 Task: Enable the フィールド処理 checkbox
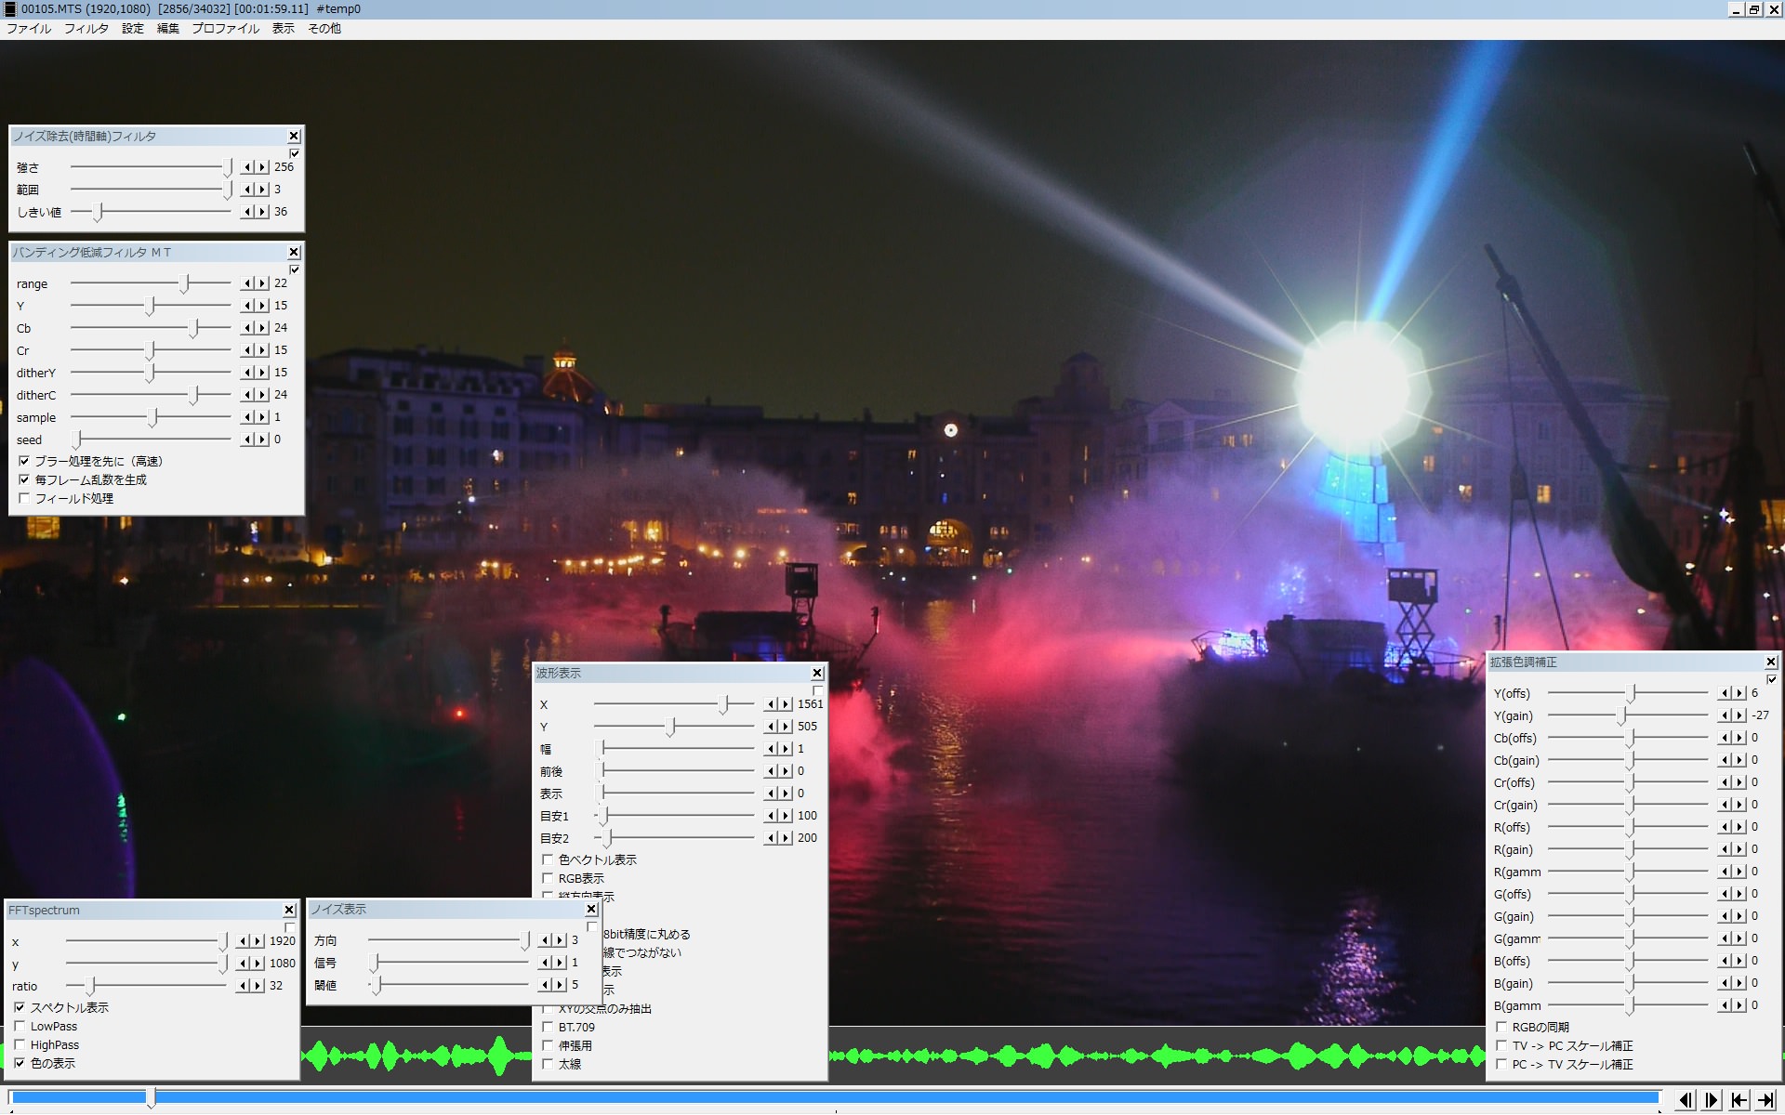(25, 498)
